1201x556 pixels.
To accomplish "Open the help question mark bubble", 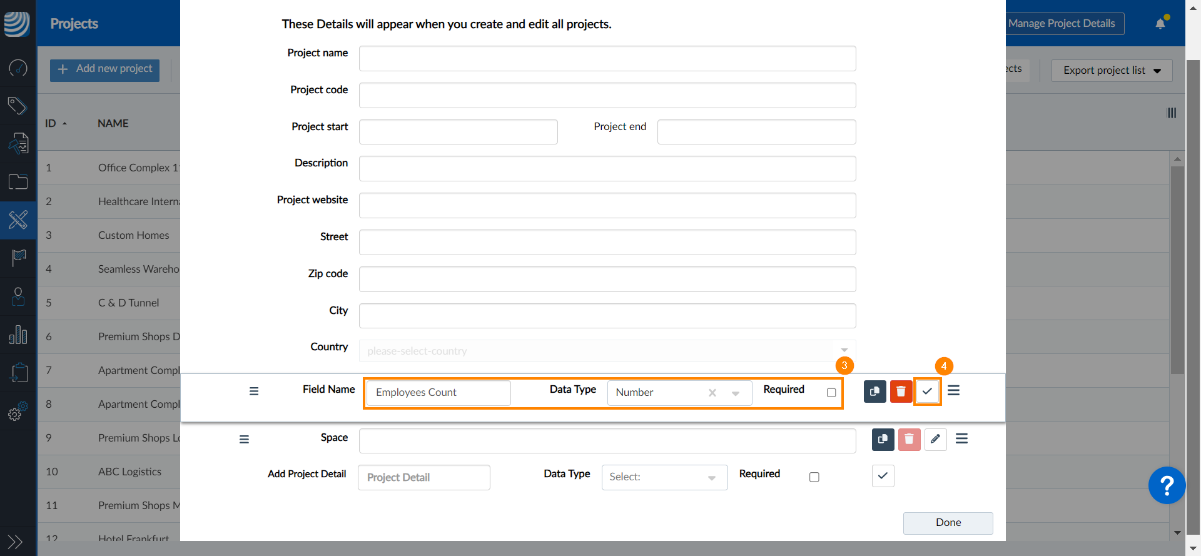I will click(x=1167, y=485).
